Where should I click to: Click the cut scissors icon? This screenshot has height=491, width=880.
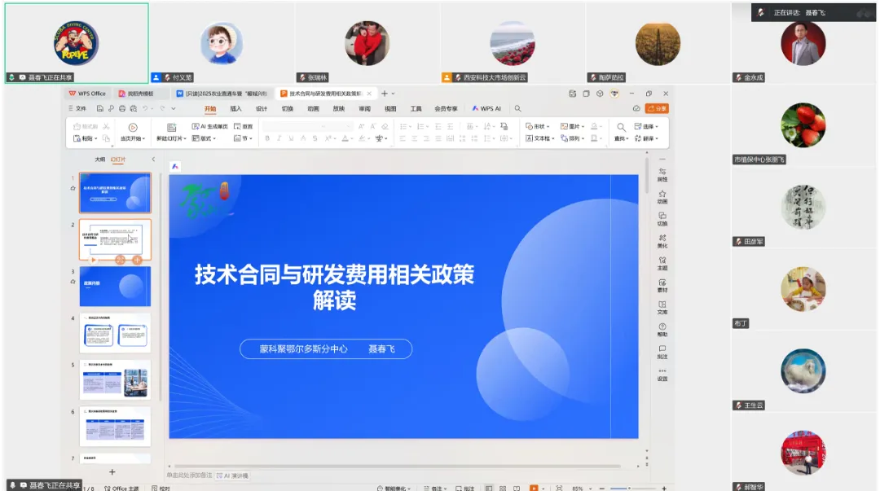coord(106,126)
